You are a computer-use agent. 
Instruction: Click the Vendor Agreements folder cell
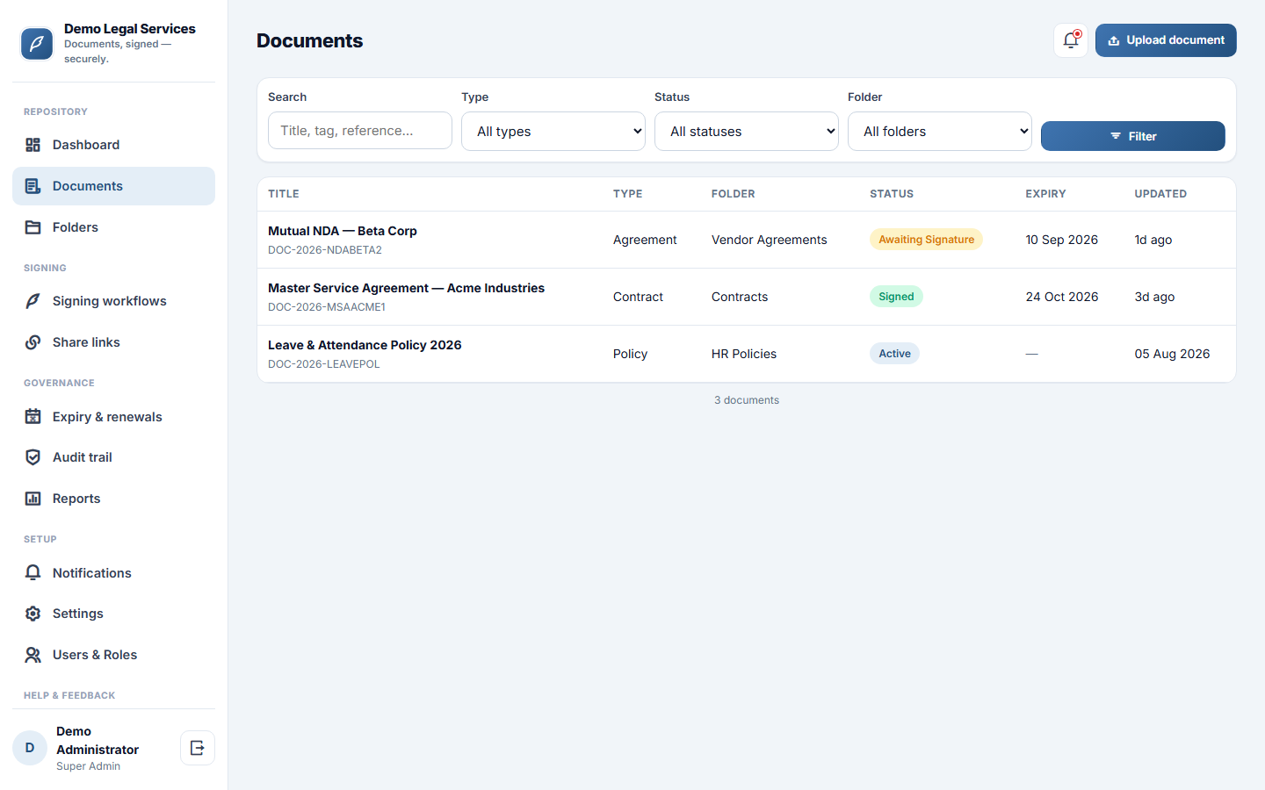coord(770,240)
